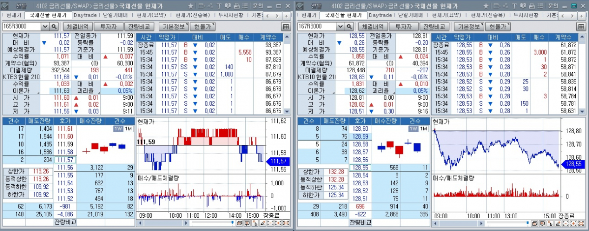The image size is (589, 231).
Task: Click 투자자 button in right window
Action: coord(404,26)
